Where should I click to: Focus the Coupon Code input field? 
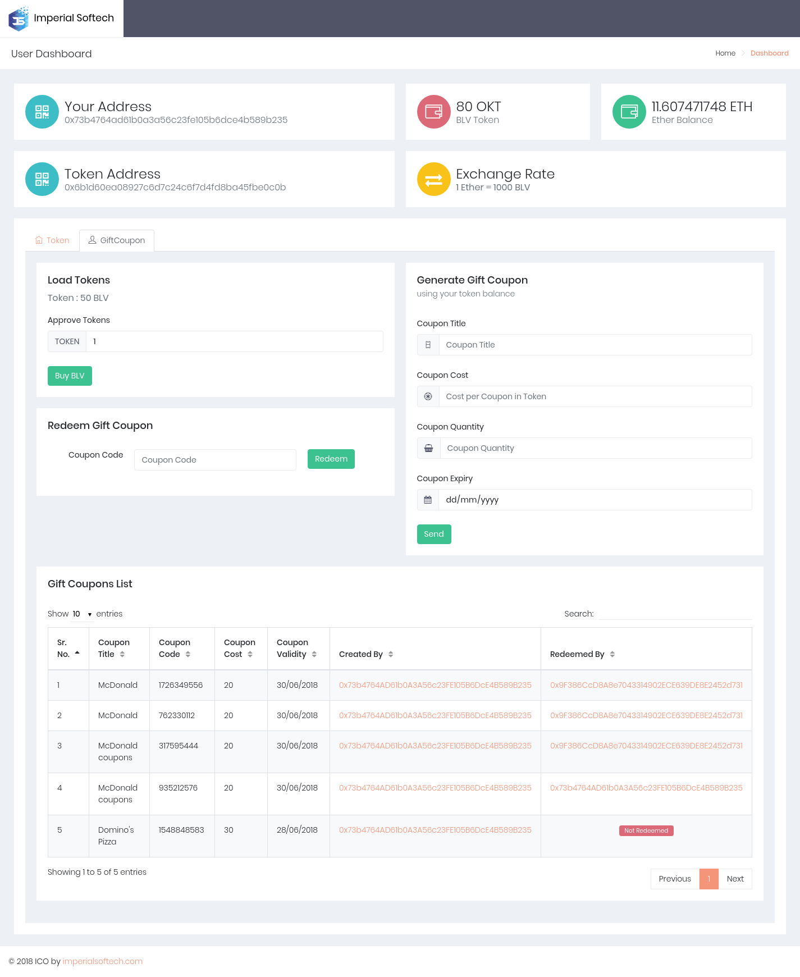click(x=215, y=460)
